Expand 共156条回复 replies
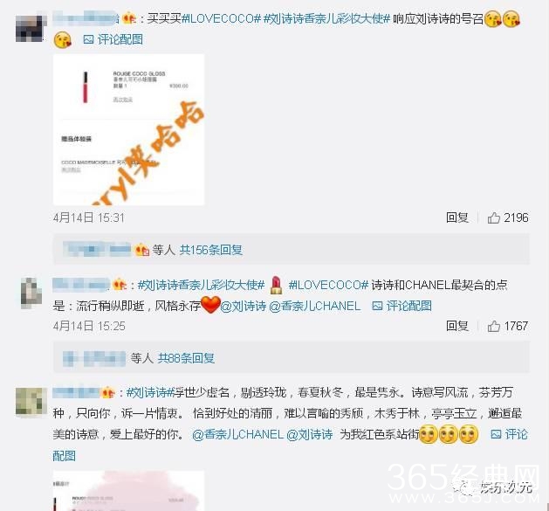549x511 pixels. (210, 250)
